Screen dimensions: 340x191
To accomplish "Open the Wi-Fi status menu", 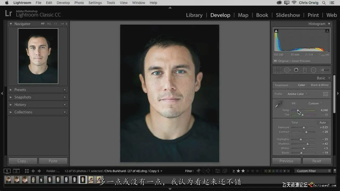I will point(294,3).
